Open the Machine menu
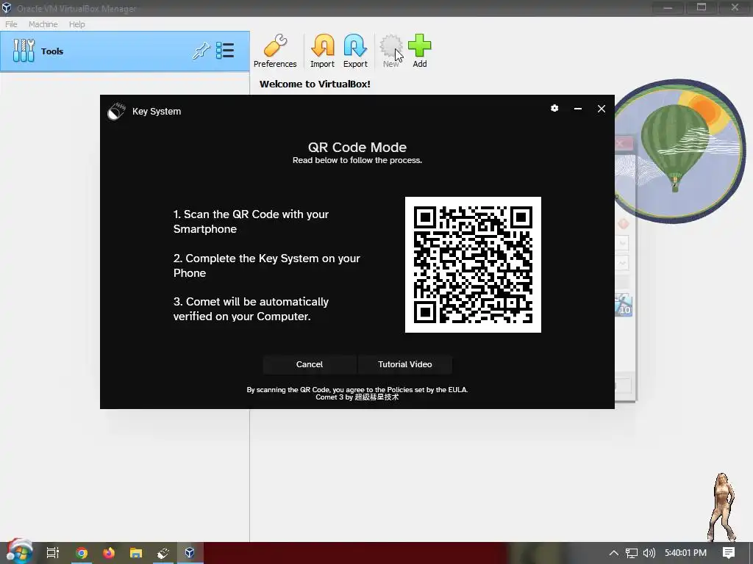Viewport: 753px width, 564px height. [43, 24]
